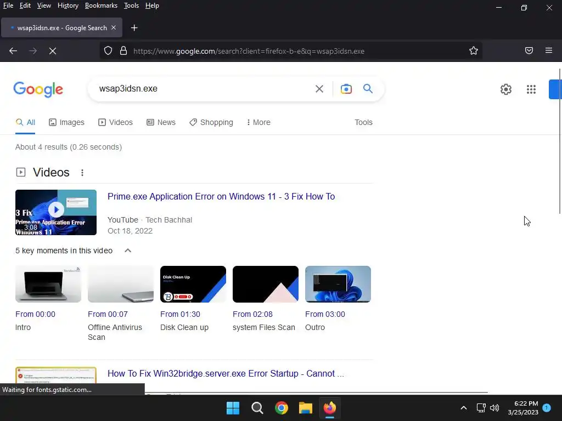Viewport: 562px width, 421px height.
Task: Select the Firefox taskbar icon
Action: tap(330, 408)
